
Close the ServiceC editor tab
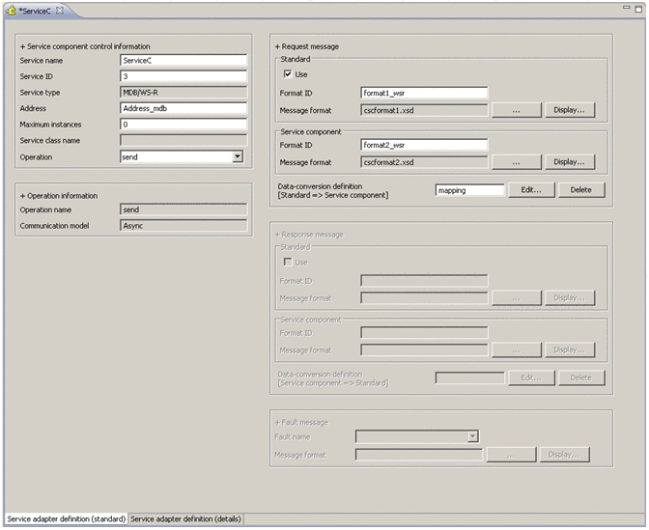tap(59, 10)
